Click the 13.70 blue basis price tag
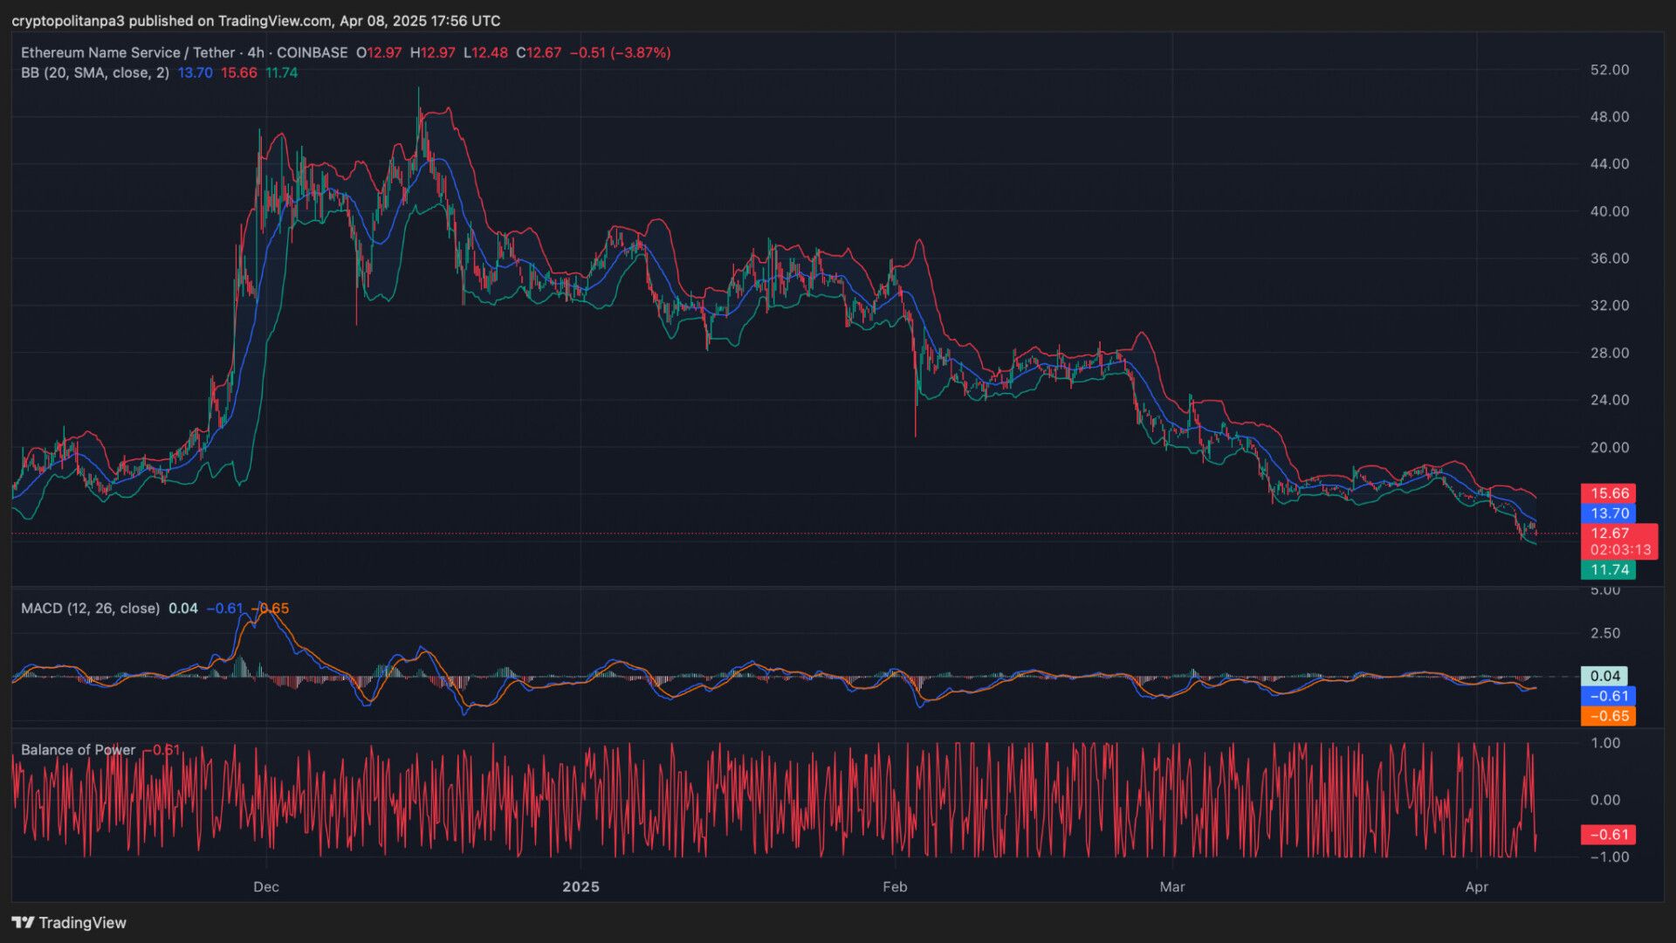 click(1609, 513)
